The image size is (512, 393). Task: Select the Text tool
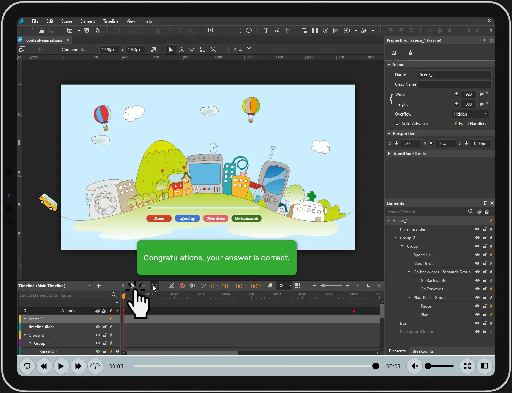[266, 30]
